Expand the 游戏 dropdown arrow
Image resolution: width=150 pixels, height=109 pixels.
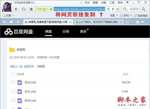pos(131,15)
